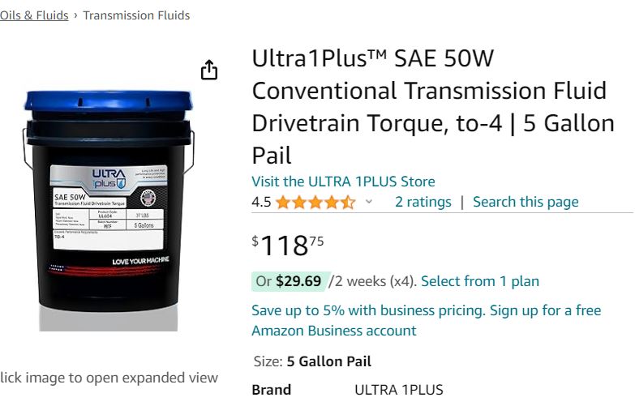
Task: Go to Transmission Fluids breadcrumb
Action: point(136,15)
